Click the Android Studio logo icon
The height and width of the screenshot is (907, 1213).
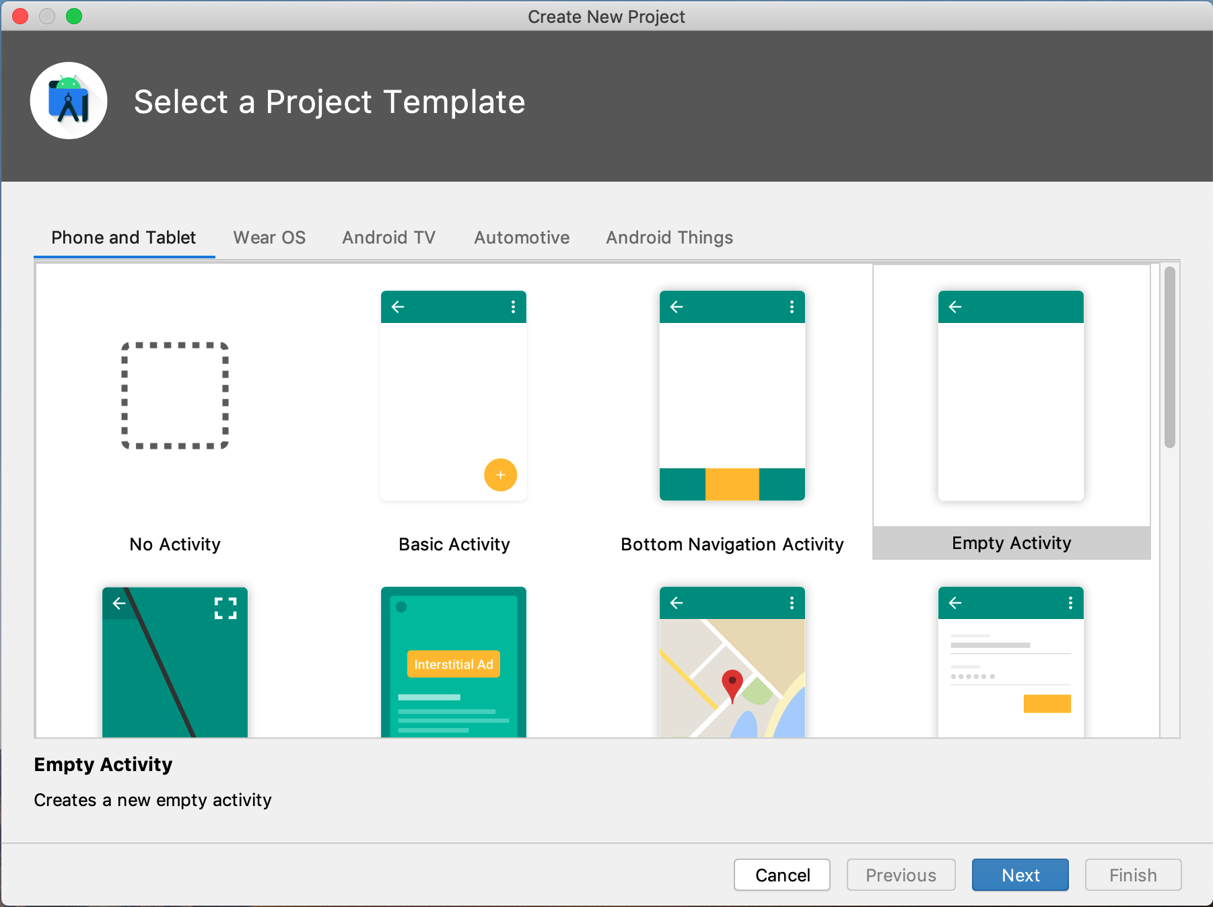click(69, 101)
